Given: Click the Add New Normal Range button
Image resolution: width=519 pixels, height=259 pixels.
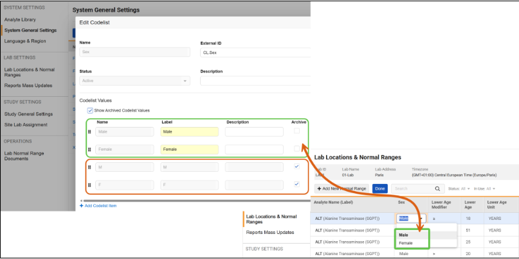Looking at the screenshot, I should point(341,188).
